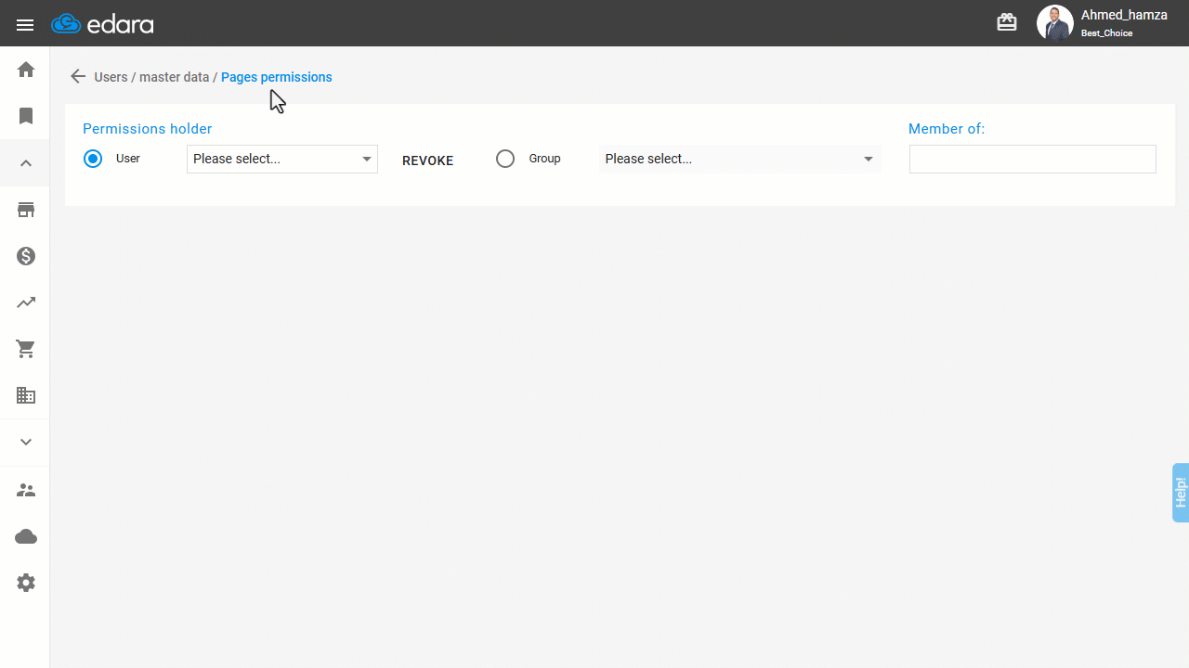
Task: Click Users breadcrumb link
Action: (x=111, y=77)
